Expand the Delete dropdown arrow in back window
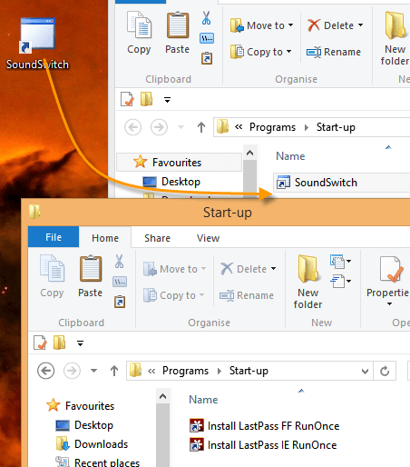The height and width of the screenshot is (467, 410). (360, 25)
